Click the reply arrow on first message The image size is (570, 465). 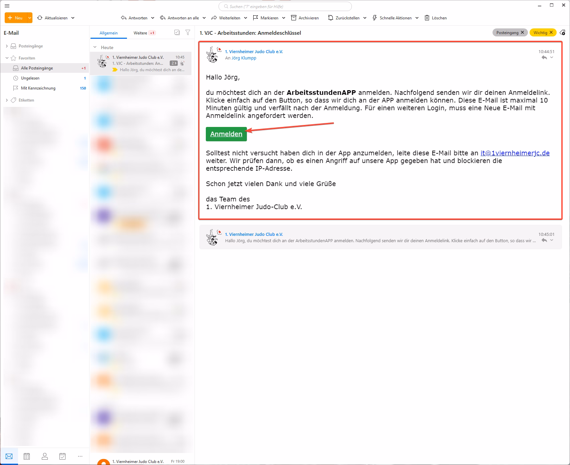(x=544, y=57)
